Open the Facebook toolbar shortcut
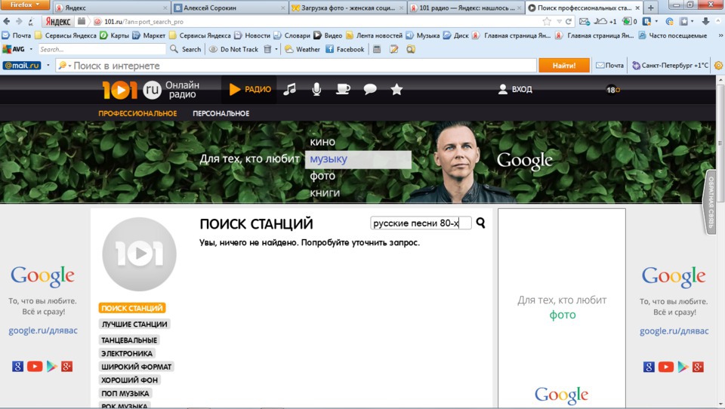Image resolution: width=725 pixels, height=409 pixels. [x=344, y=49]
